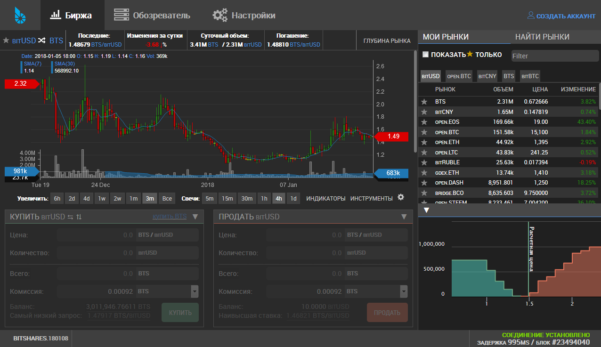Screen dimensions: 601x347
Task: Set zoom range to 1m
Action: coord(134,199)
